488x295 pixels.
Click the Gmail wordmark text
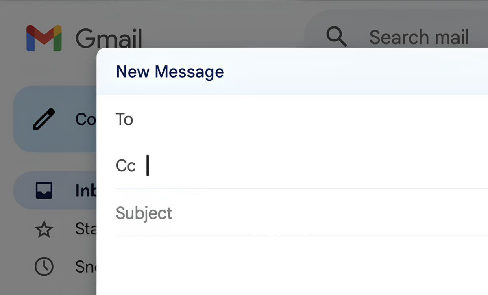[109, 39]
